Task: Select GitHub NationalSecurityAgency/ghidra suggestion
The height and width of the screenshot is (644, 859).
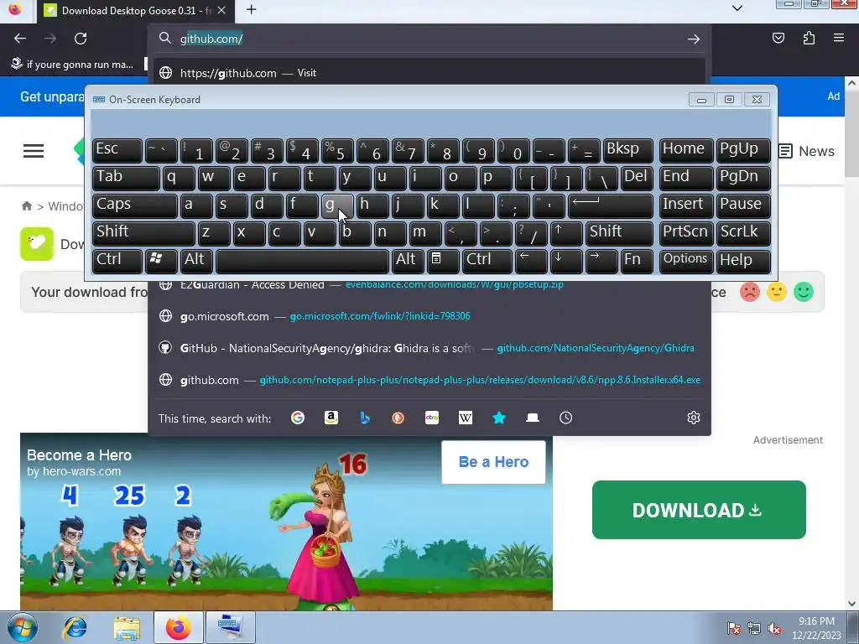Action: (429, 348)
